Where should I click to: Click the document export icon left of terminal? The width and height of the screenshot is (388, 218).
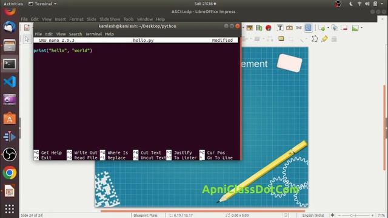(27, 28)
